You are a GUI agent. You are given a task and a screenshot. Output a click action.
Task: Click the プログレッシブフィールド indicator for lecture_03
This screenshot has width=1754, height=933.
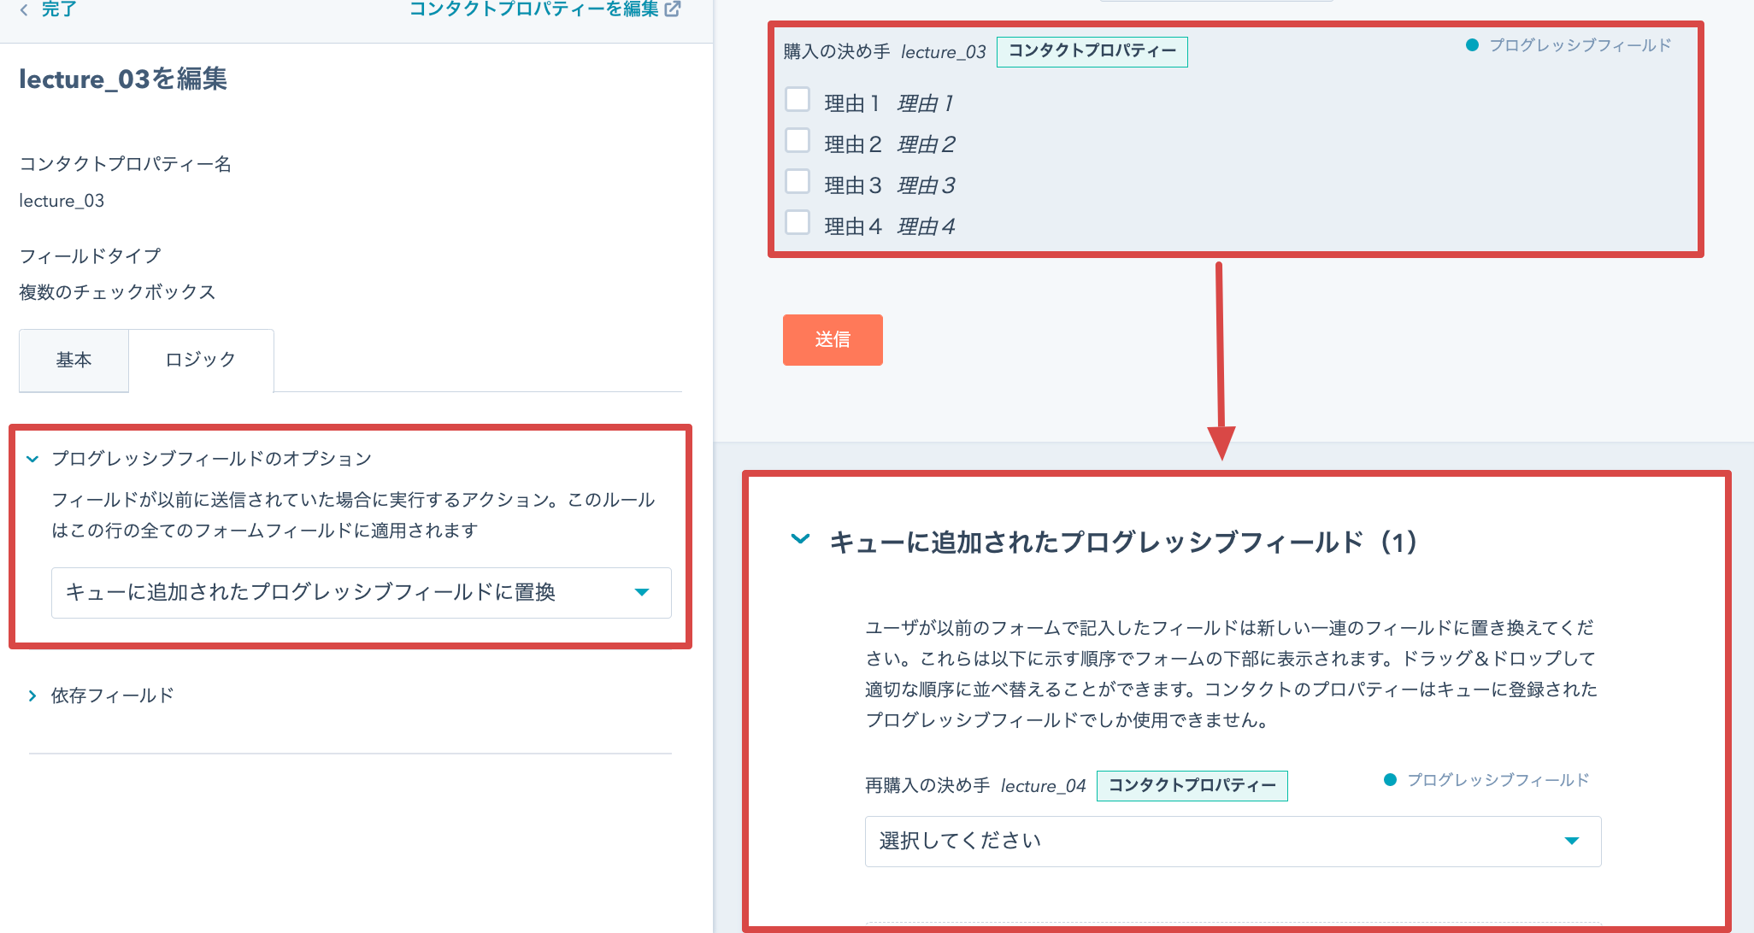[x=1569, y=45]
